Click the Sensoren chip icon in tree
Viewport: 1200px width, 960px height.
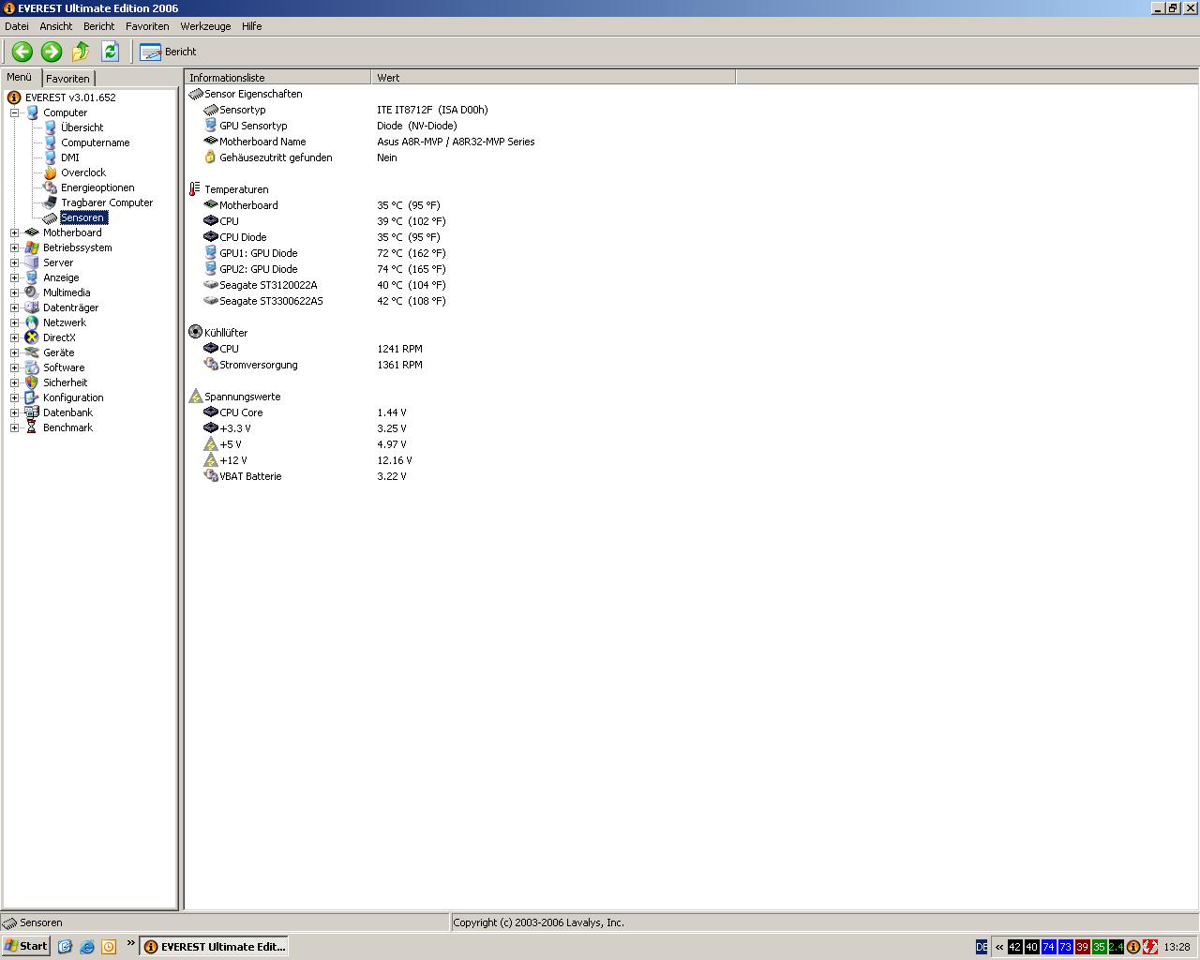51,217
